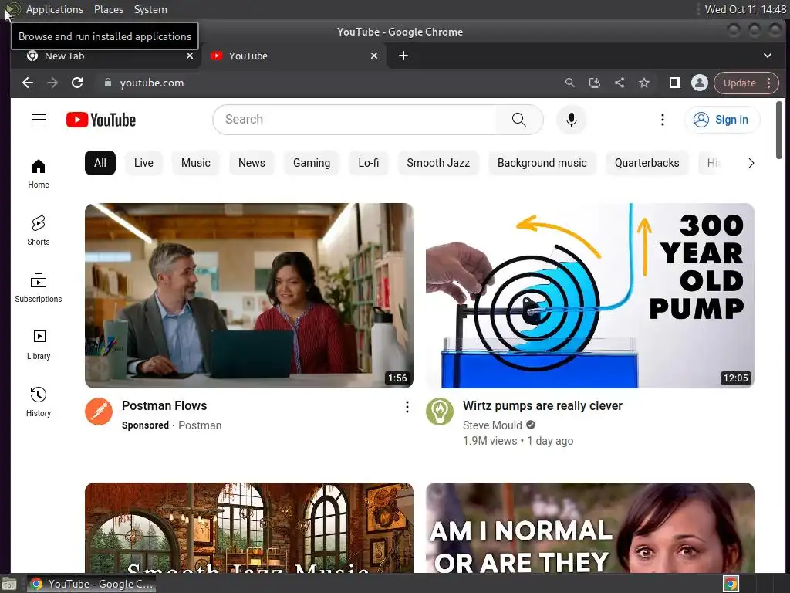790x593 pixels.
Task: Select the News category chip
Action: click(252, 163)
